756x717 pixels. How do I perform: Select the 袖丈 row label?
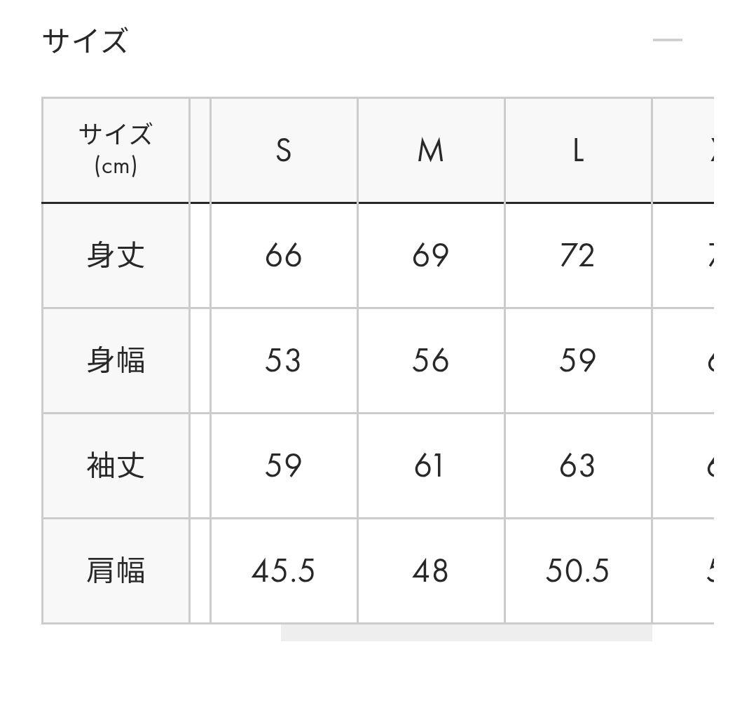(x=116, y=465)
